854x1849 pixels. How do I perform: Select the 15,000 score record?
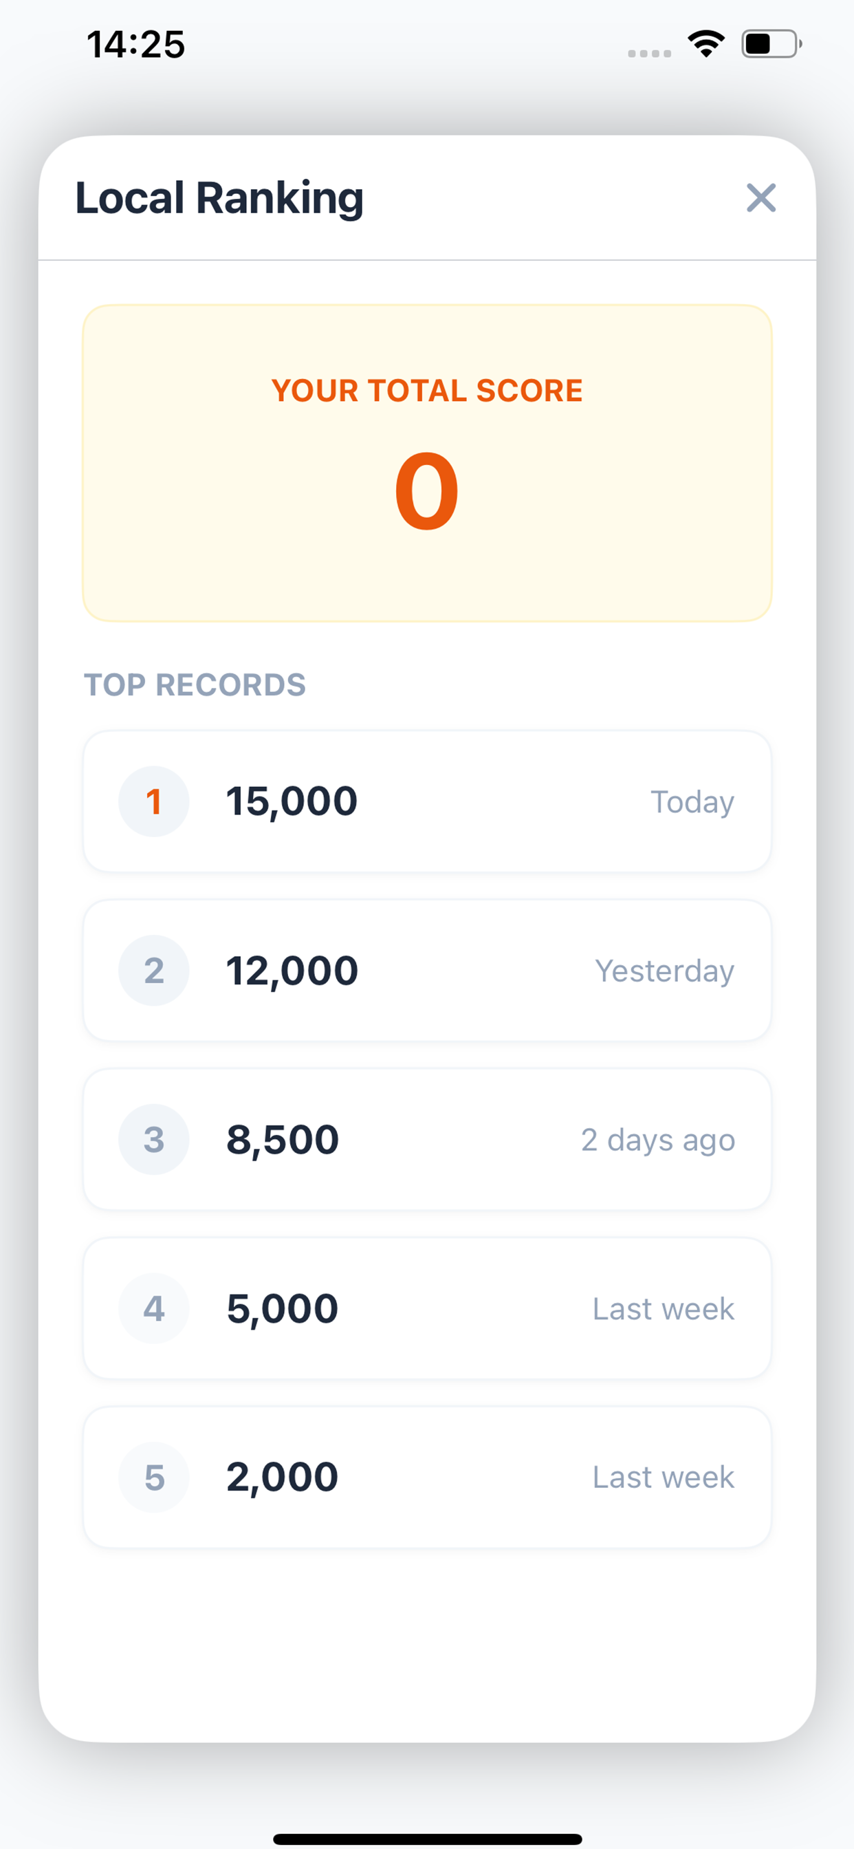[x=427, y=801]
